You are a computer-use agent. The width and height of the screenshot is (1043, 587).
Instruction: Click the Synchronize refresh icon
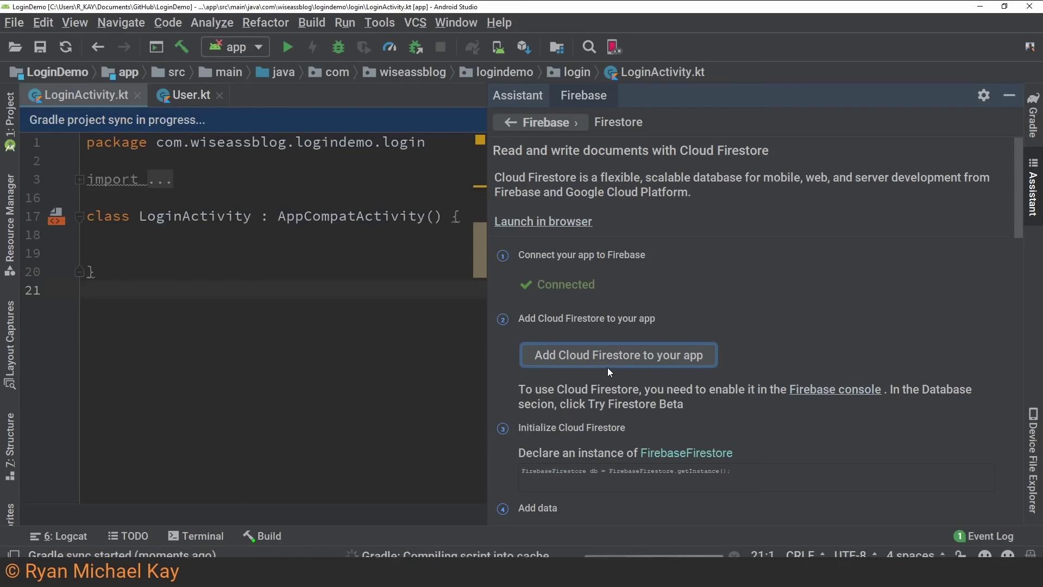tap(66, 47)
